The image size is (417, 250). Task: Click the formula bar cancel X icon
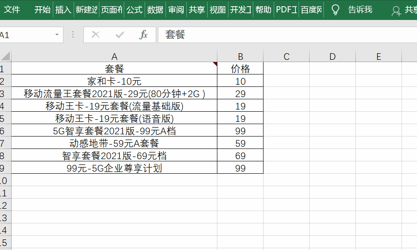(95, 35)
